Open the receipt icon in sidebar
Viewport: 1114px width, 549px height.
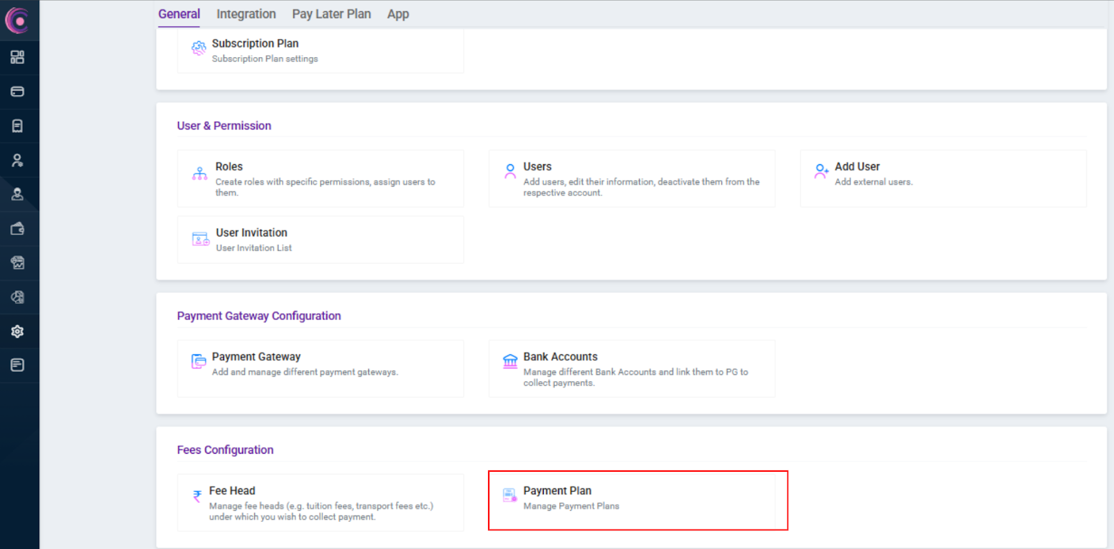[17, 126]
